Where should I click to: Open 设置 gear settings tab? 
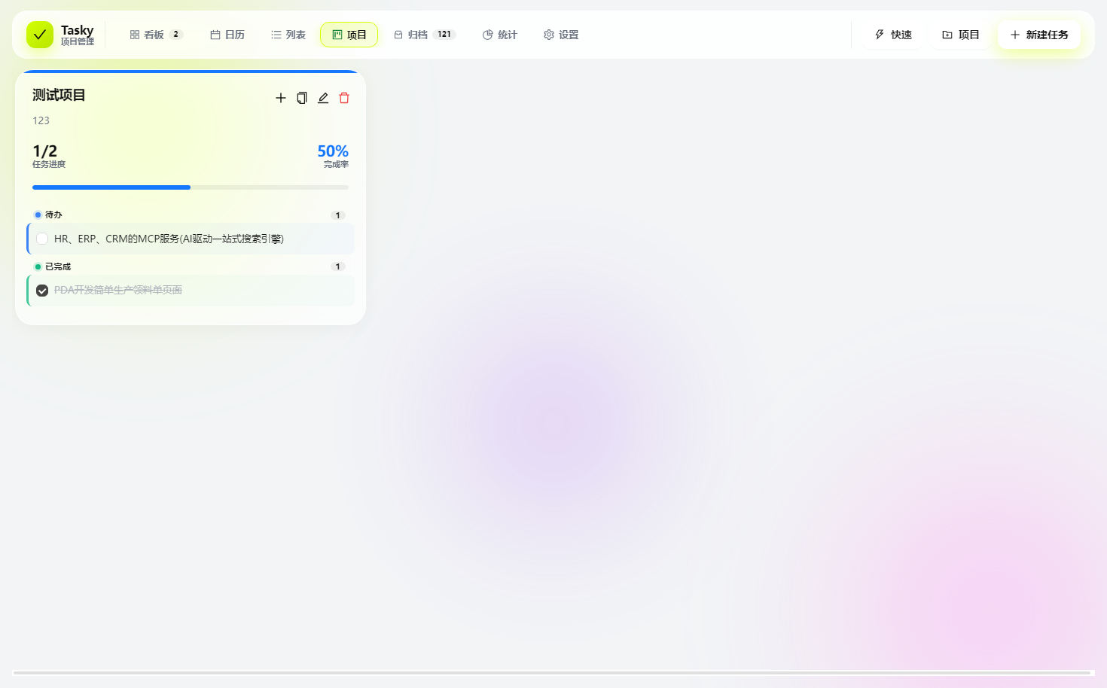point(561,35)
